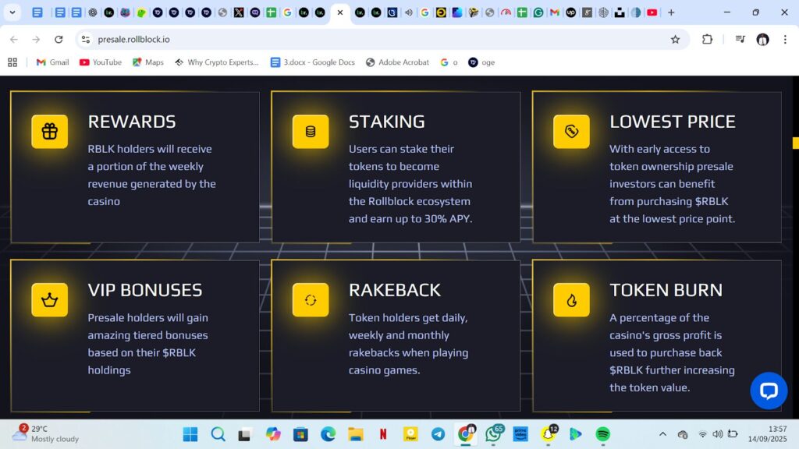Open the 3.docx Google Docs bookmark
The image size is (799, 449).
(312, 62)
